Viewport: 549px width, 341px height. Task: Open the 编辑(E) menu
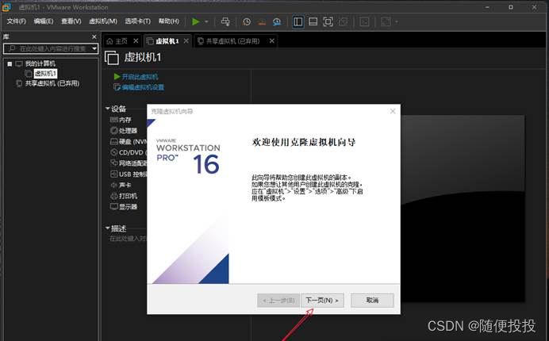44,21
